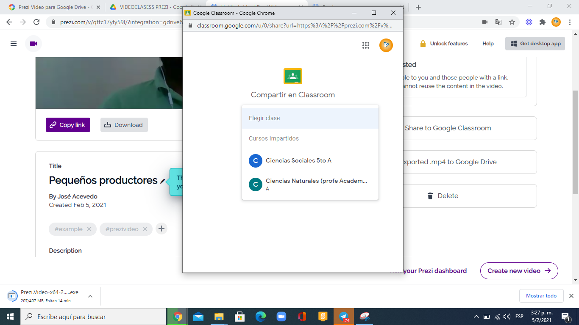Close the downloads bar
Screen dimensions: 579x325
click(571, 296)
